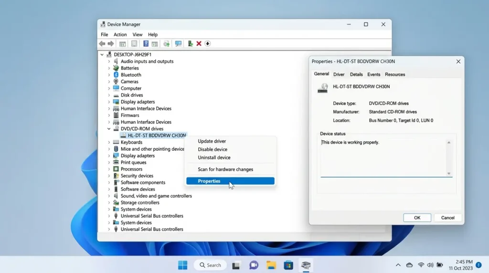Viewport: 489px width, 273px height.
Task: Click the Security devices category icon
Action: pyautogui.click(x=116, y=176)
